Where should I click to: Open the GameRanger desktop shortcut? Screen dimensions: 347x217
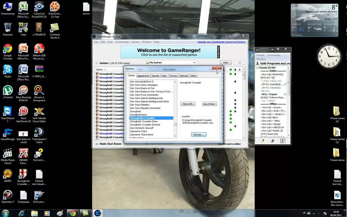tap(8, 134)
